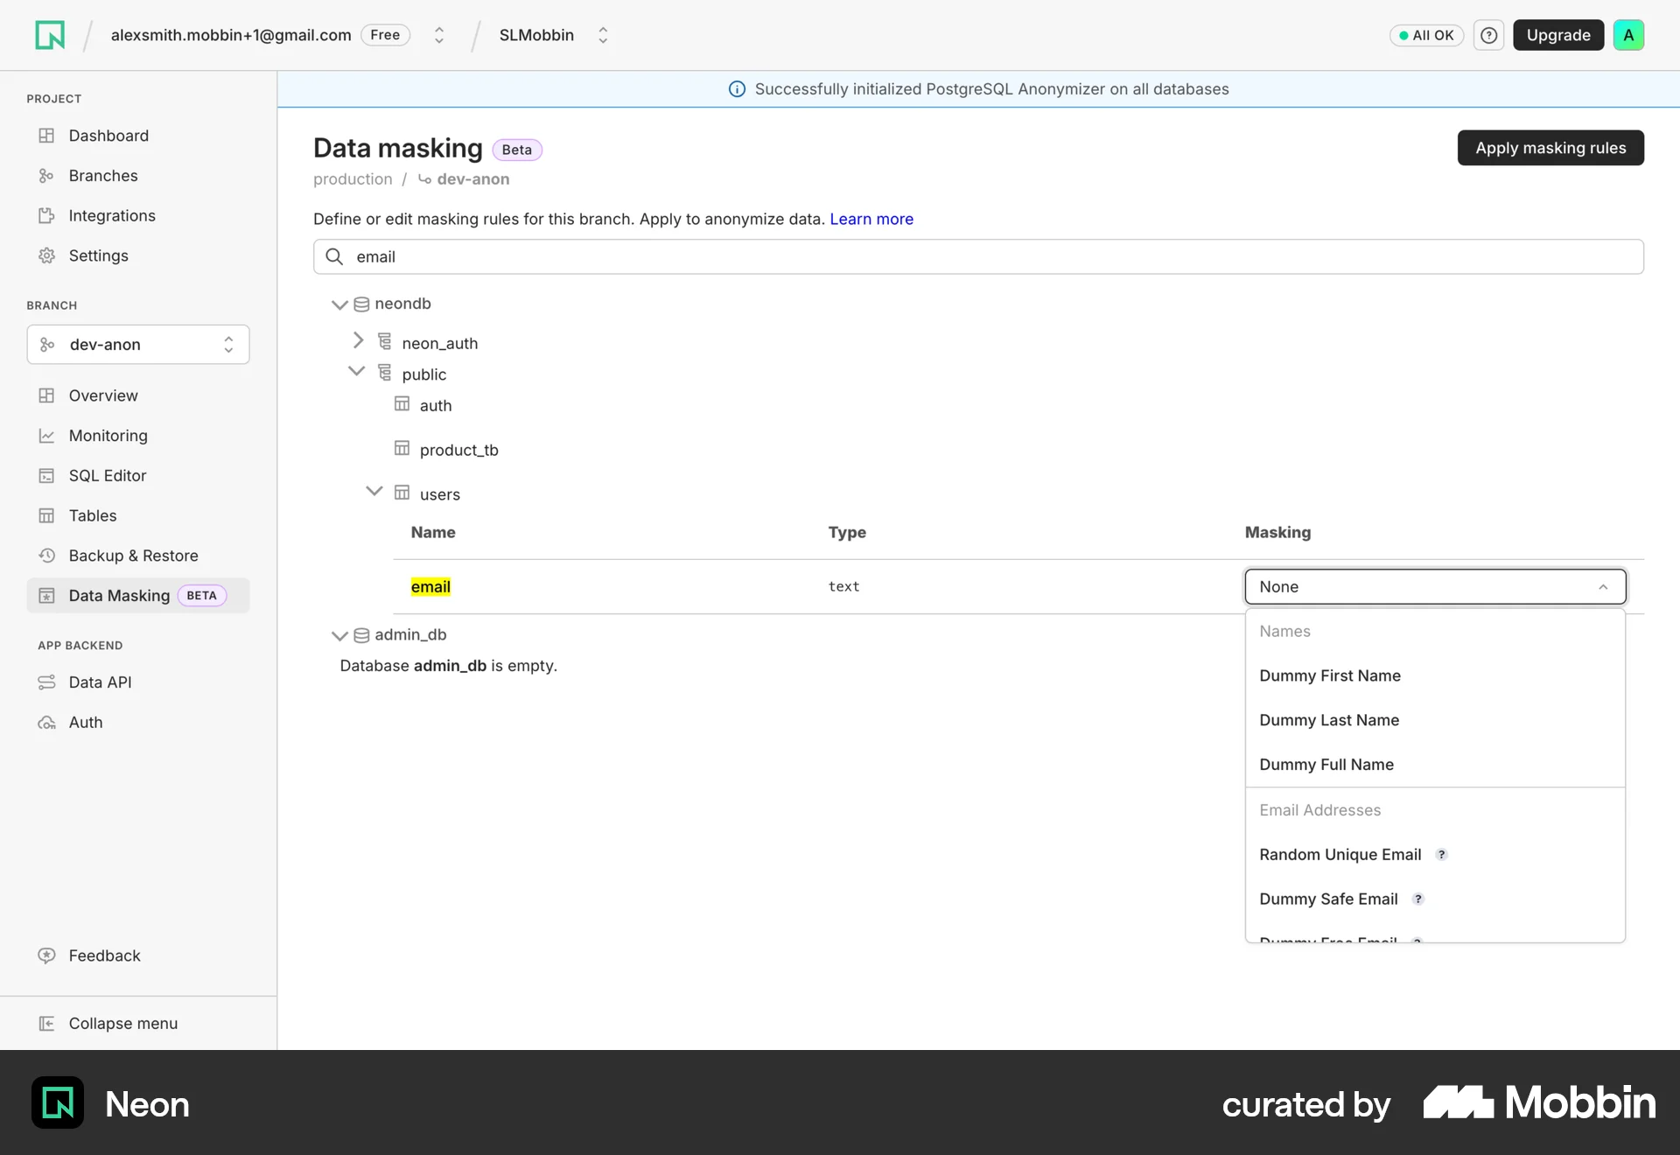The image size is (1680, 1155).
Task: Click the Tables icon in the sidebar
Action: (46, 515)
